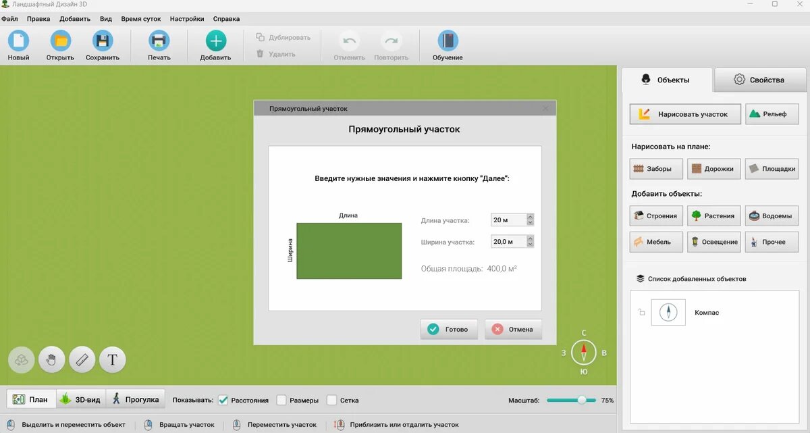Click the mouse icon beside Вращать участок

click(x=148, y=425)
